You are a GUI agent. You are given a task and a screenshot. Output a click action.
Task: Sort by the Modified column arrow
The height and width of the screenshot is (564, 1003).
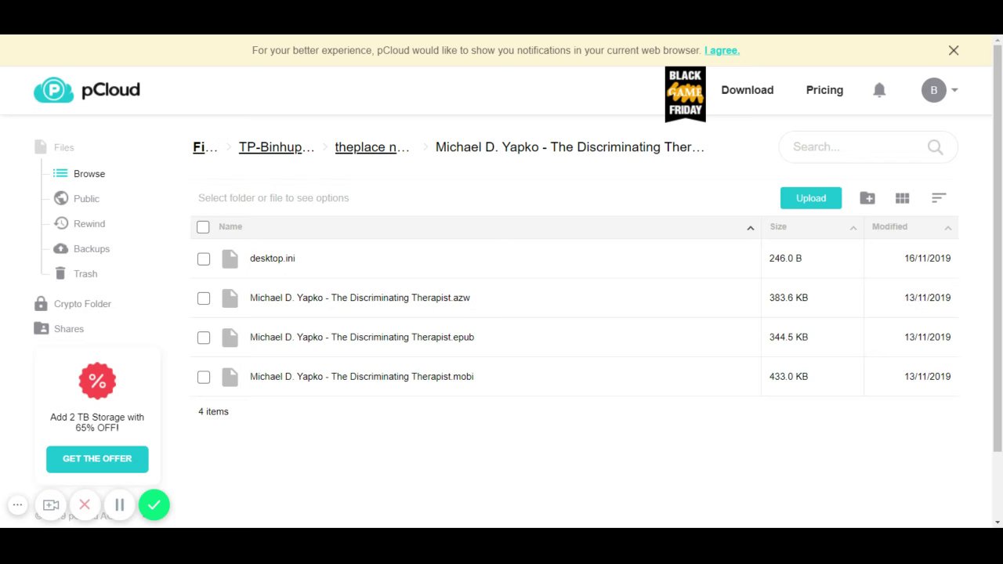947,228
